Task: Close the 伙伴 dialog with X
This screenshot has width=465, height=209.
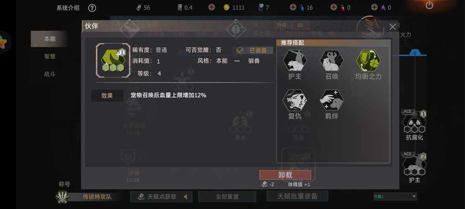Action: coord(393,27)
